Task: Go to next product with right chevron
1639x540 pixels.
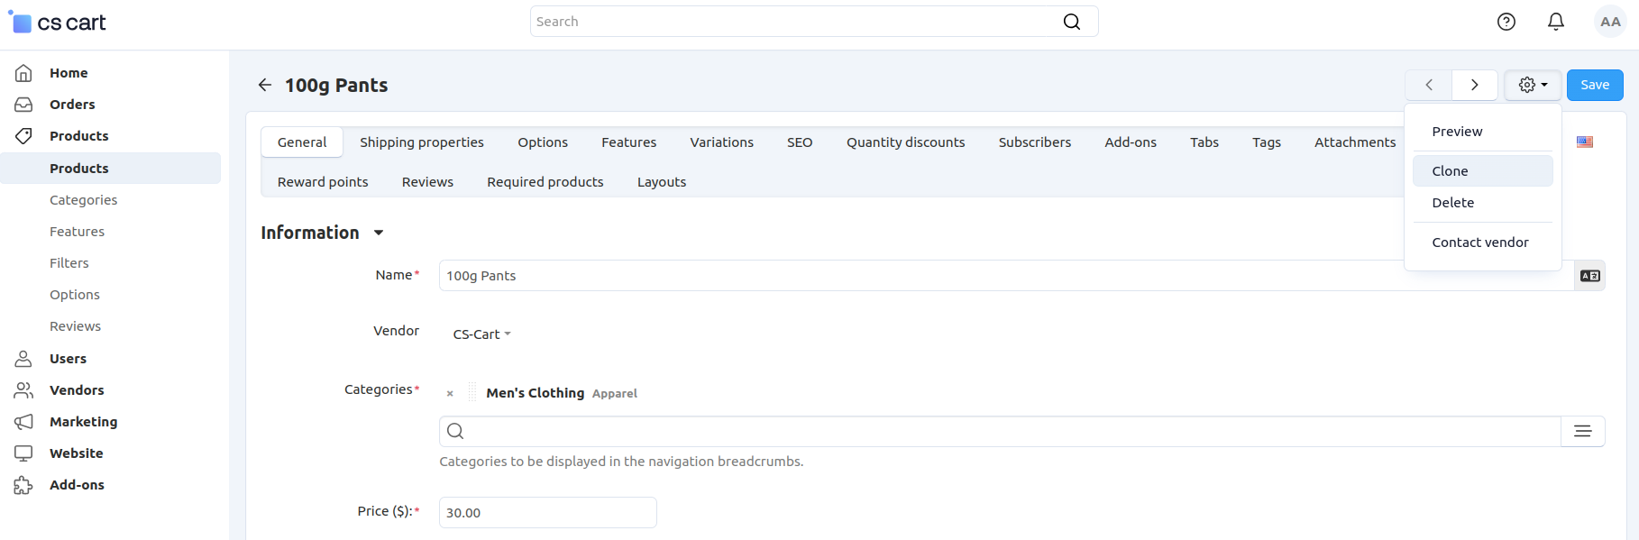Action: [1475, 85]
